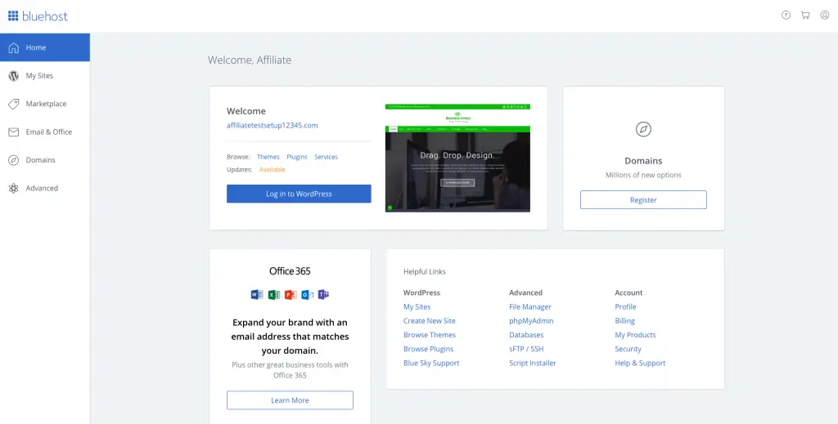The width and height of the screenshot is (838, 424).
Task: Click the PowerPoint icon under Office 365
Action: (x=291, y=294)
